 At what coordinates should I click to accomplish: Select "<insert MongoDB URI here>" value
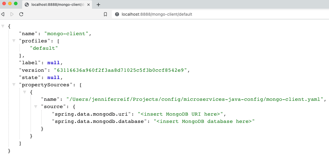[x=180, y=114]
